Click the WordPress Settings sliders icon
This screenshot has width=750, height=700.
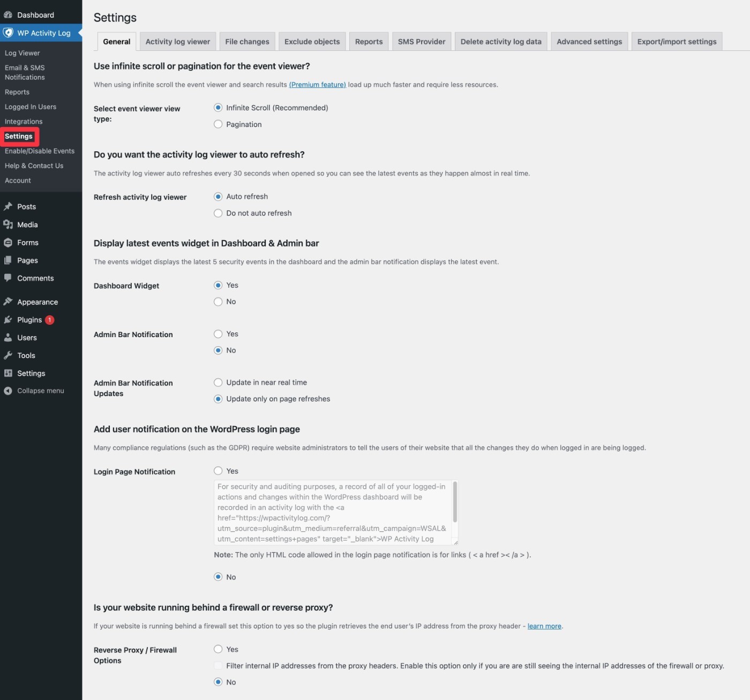8,373
